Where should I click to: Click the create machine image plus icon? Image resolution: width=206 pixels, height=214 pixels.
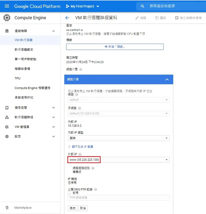coord(176,18)
